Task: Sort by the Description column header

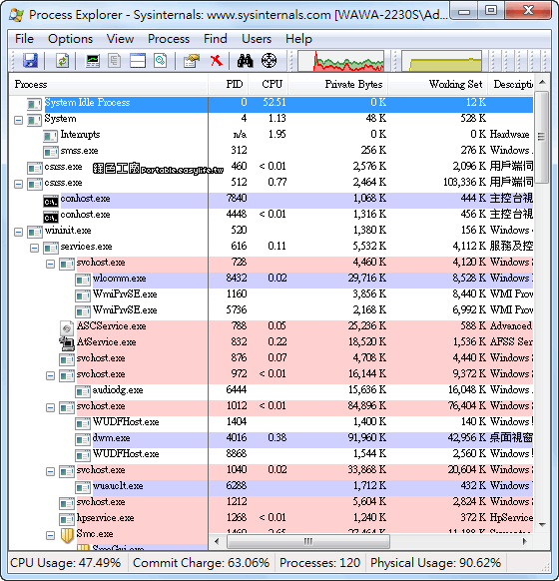Action: (x=511, y=85)
